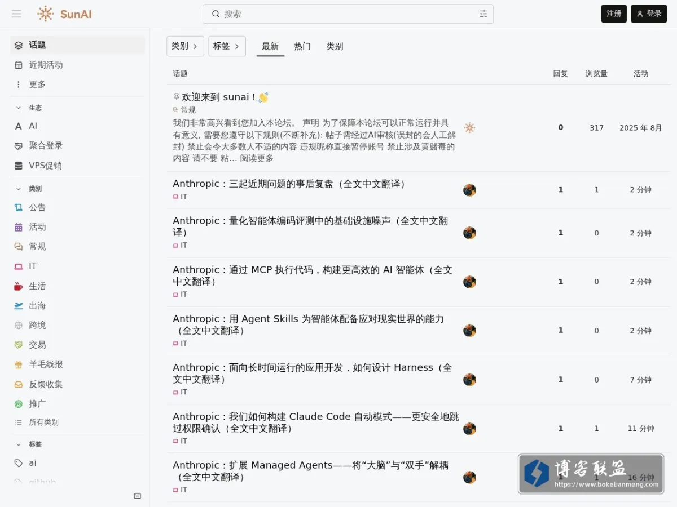
Task: Open 交易 category
Action: tap(77, 345)
